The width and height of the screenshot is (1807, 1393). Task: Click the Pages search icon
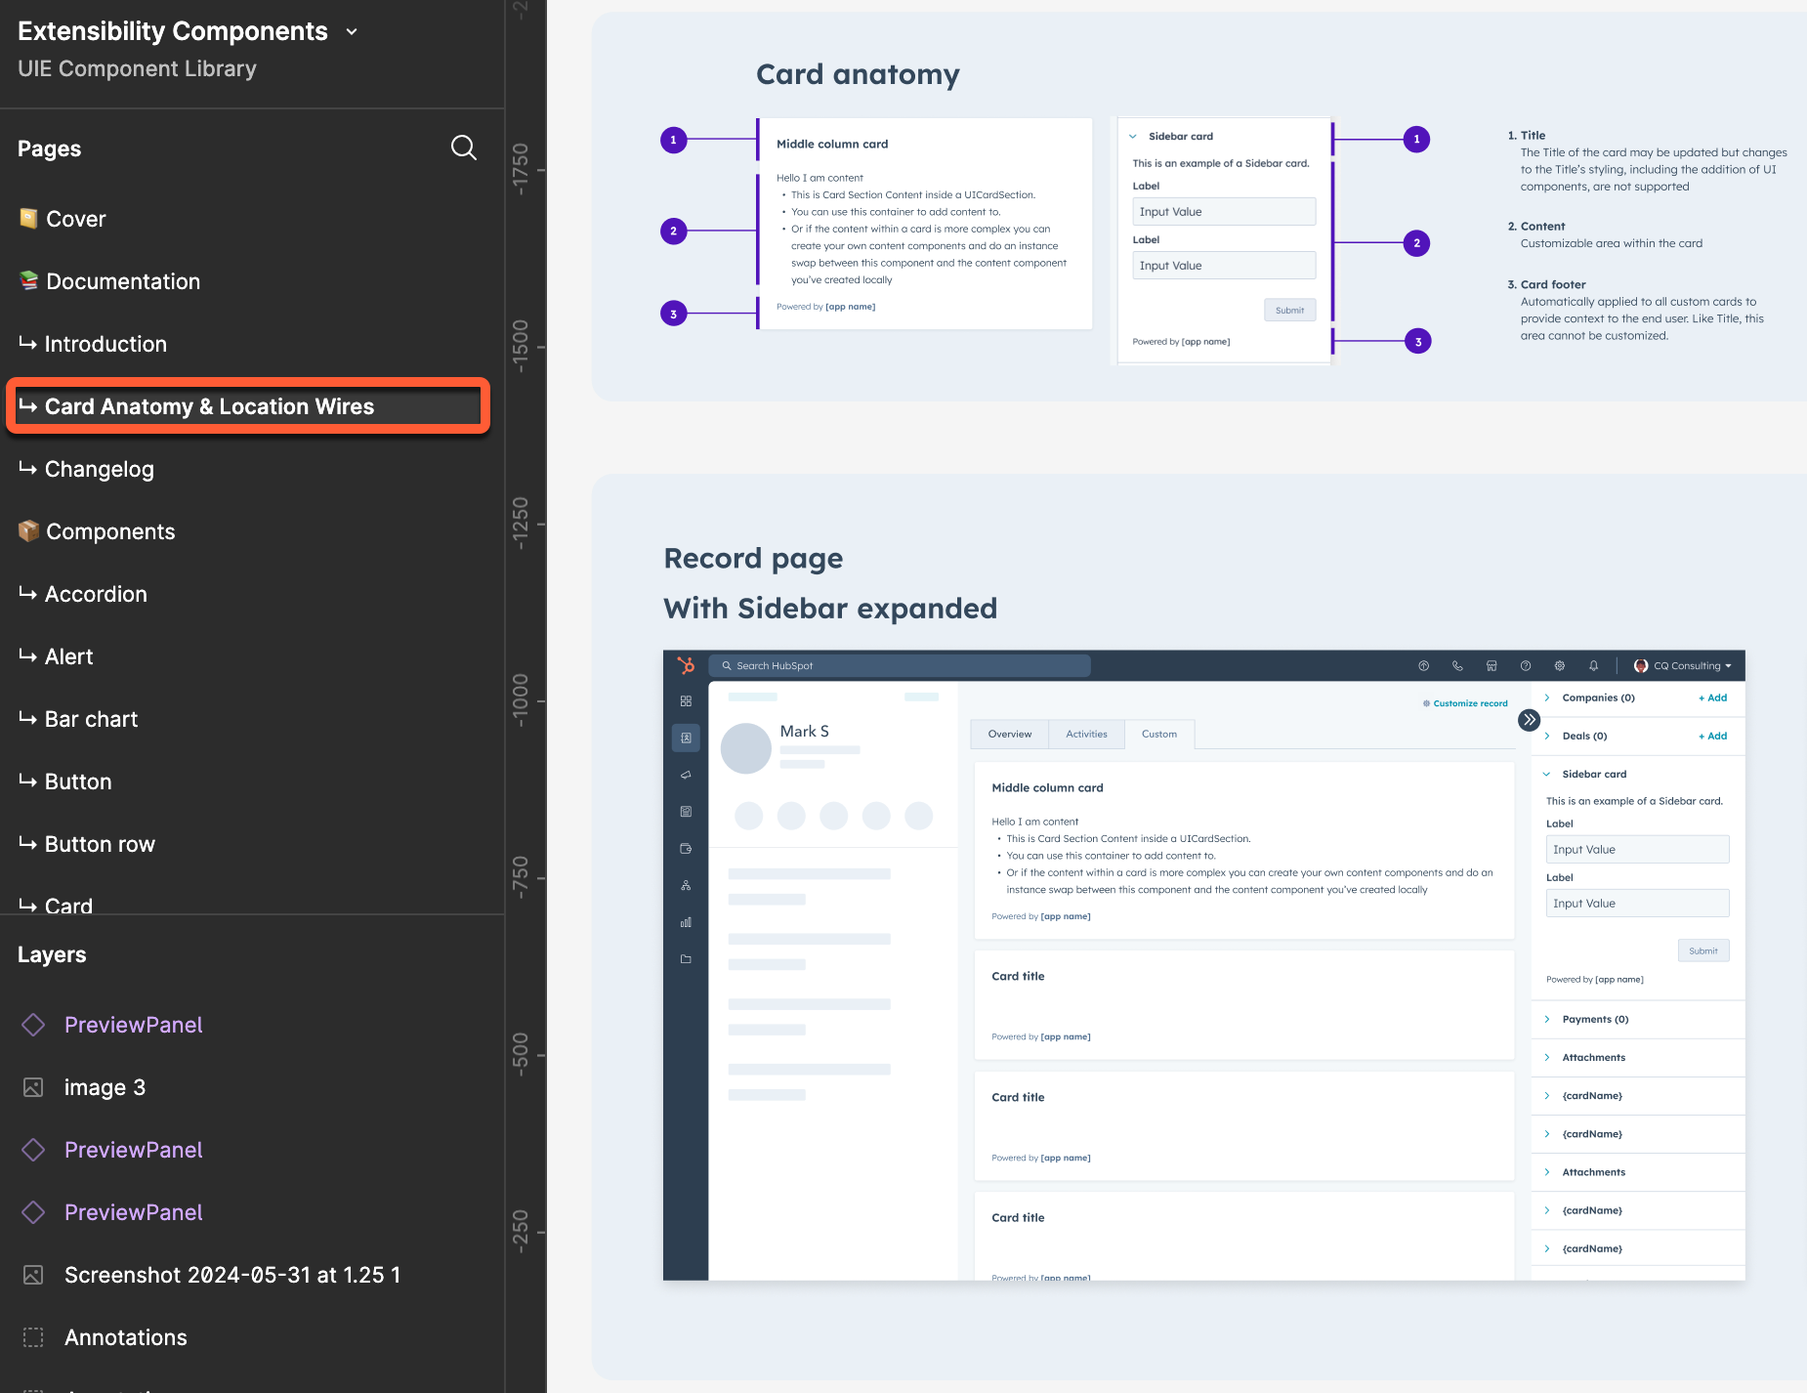(464, 148)
